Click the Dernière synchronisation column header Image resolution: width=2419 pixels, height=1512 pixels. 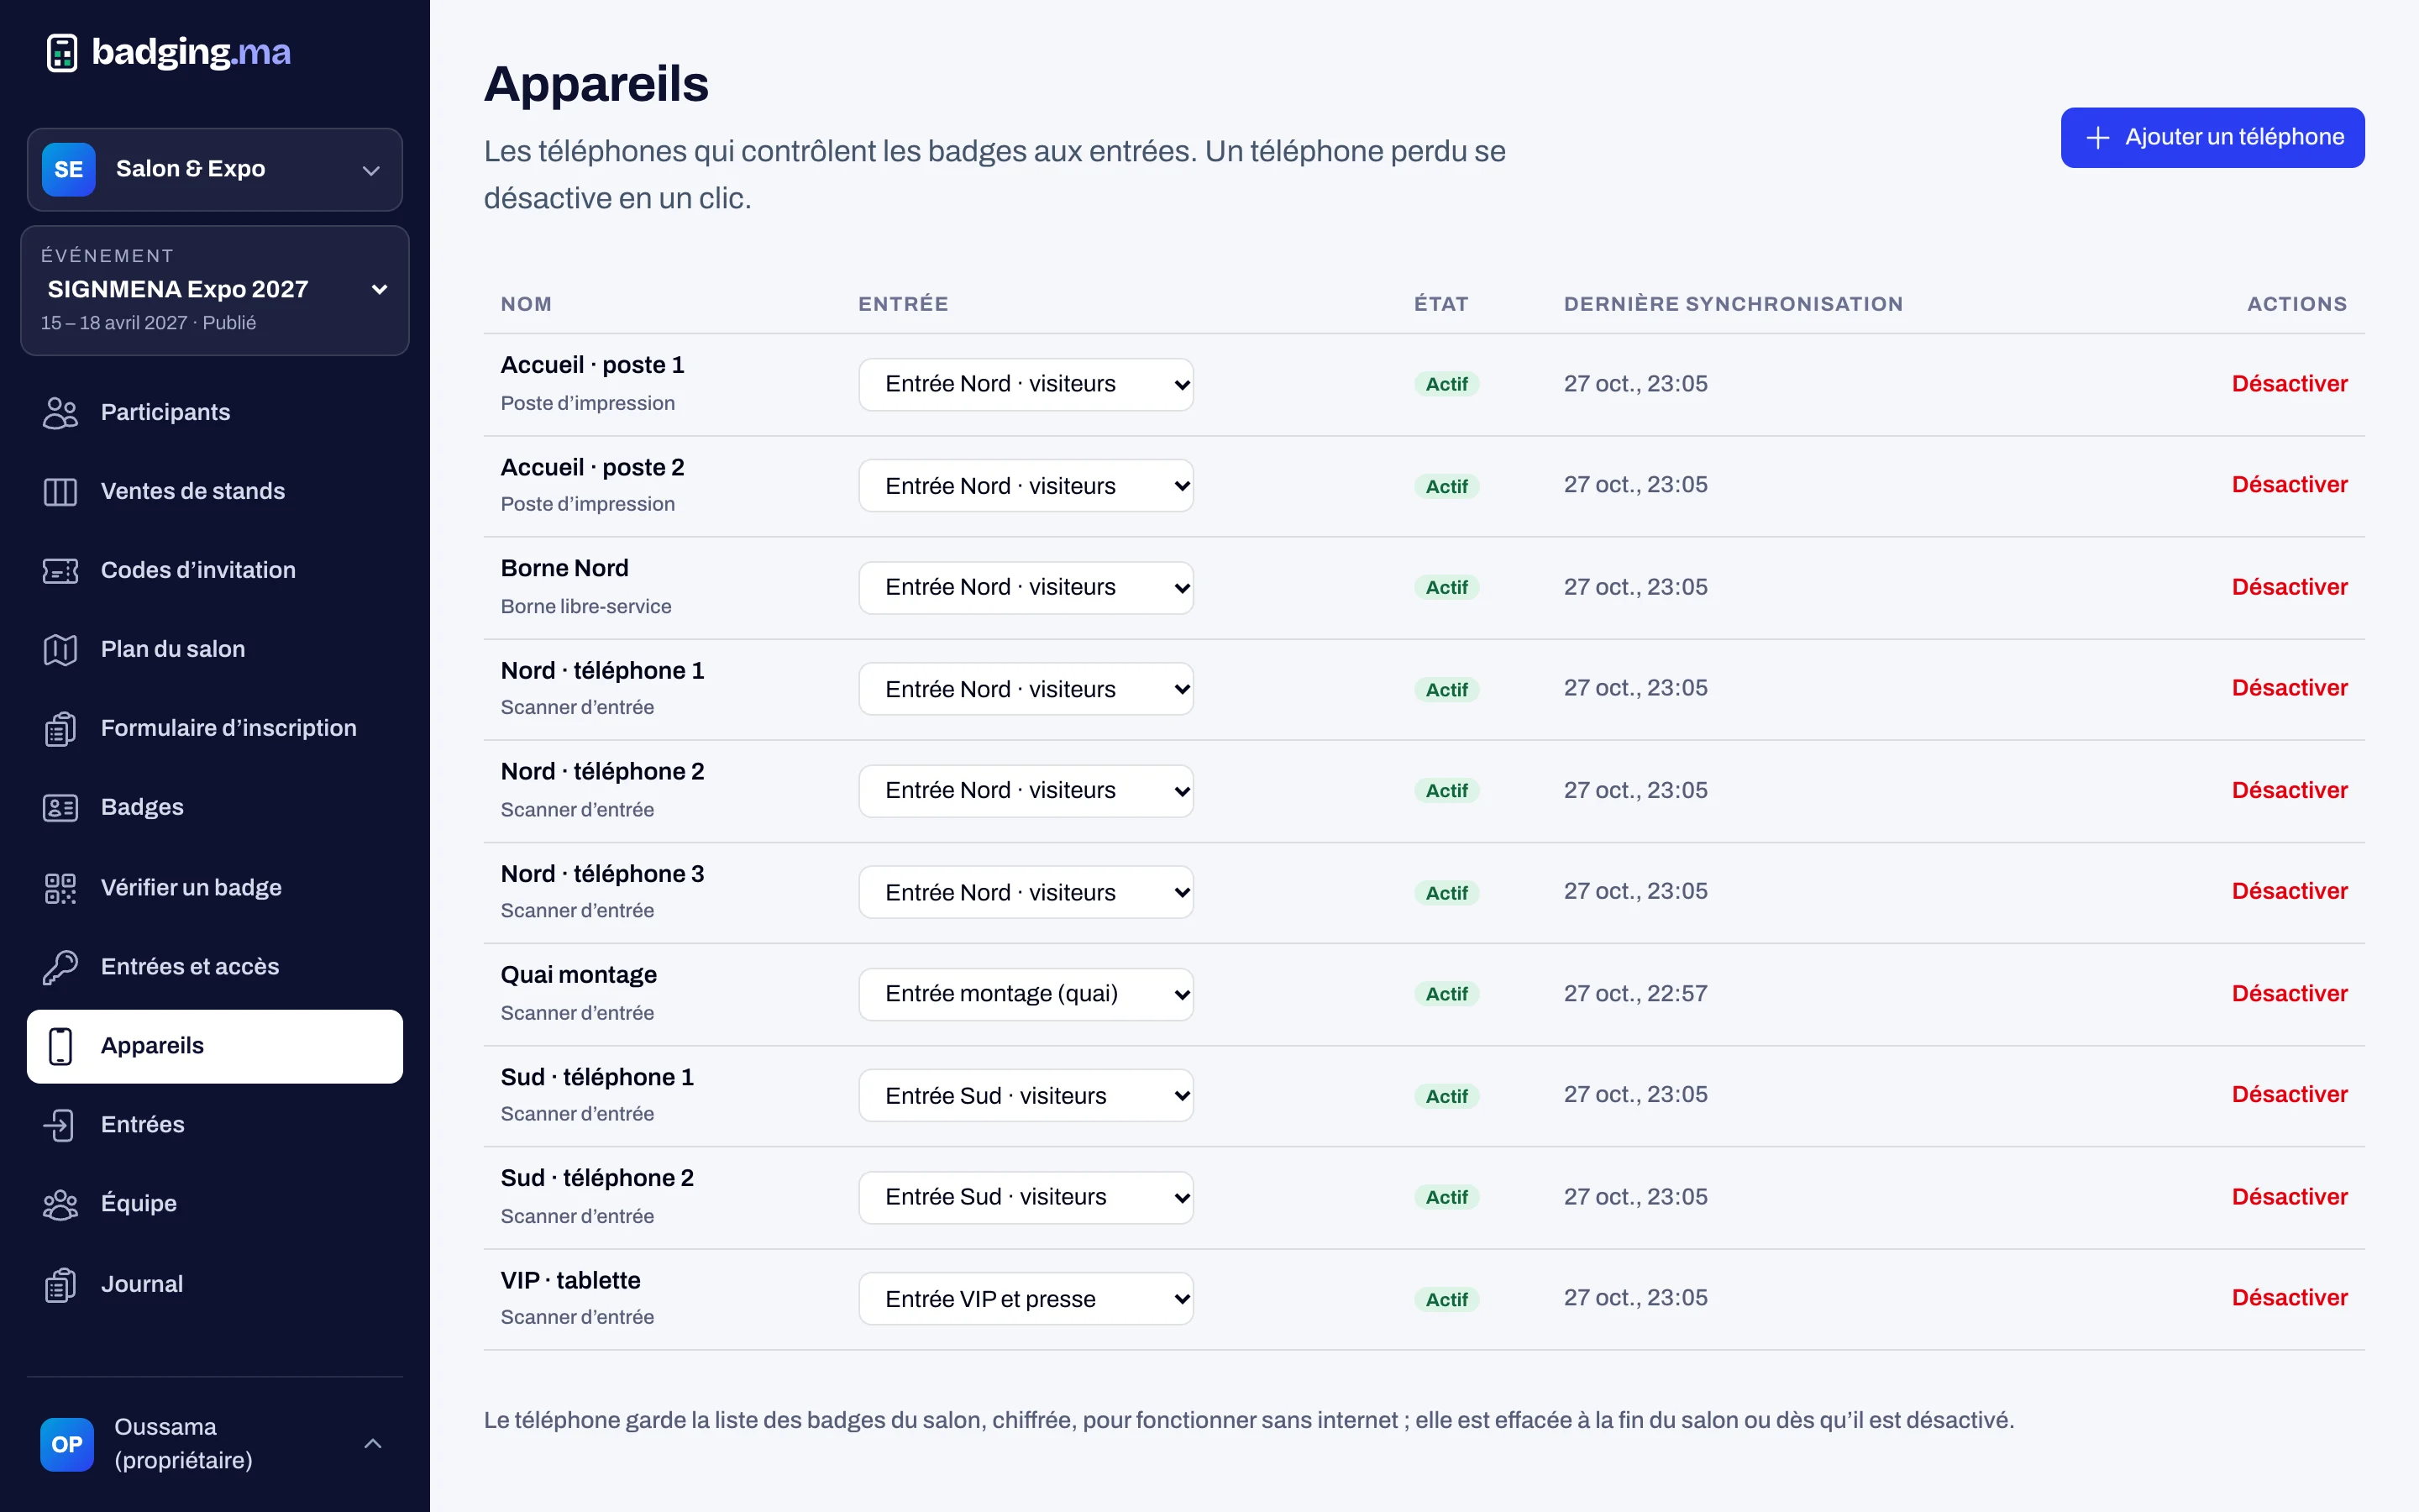click(x=1734, y=304)
